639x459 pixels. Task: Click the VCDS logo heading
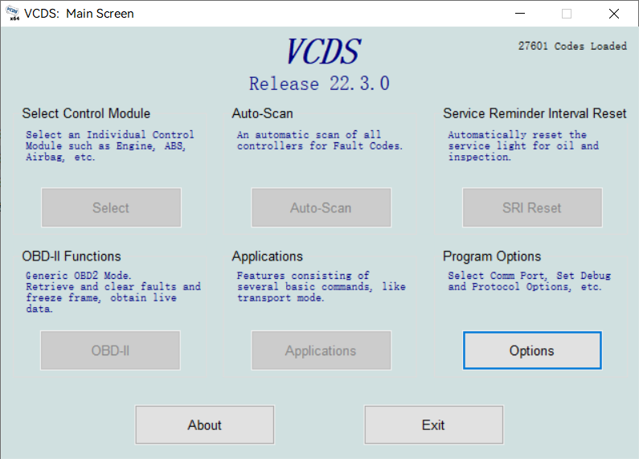[324, 51]
